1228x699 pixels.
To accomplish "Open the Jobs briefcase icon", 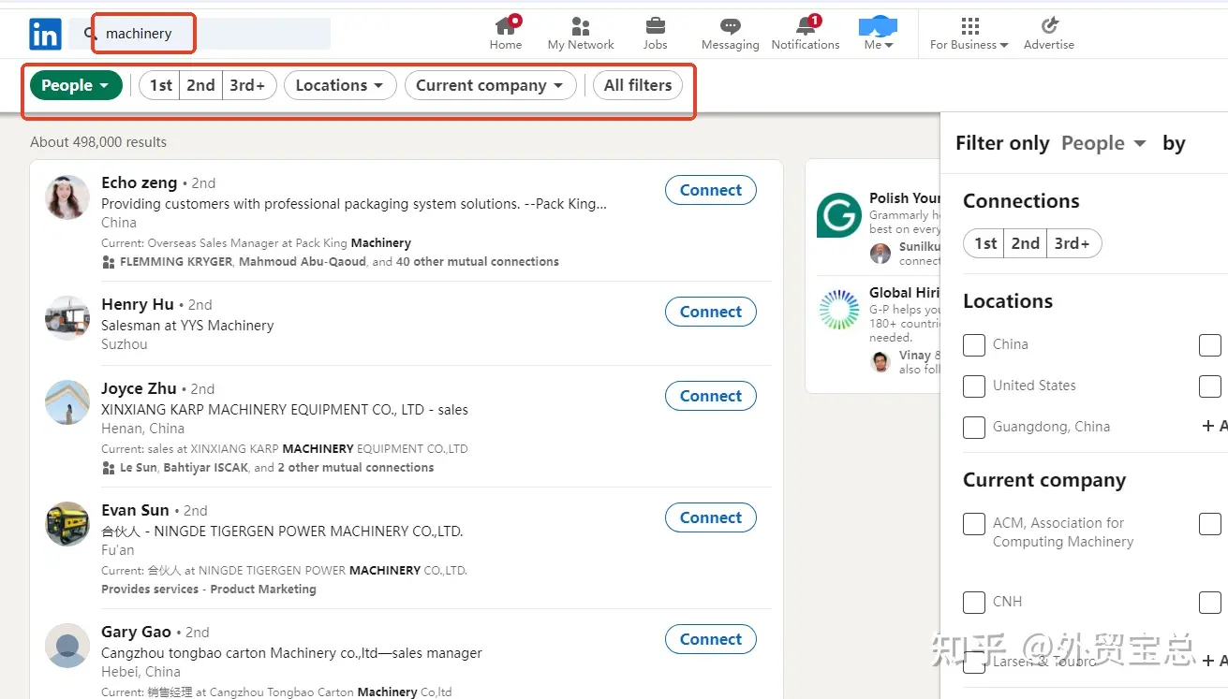I will (656, 26).
